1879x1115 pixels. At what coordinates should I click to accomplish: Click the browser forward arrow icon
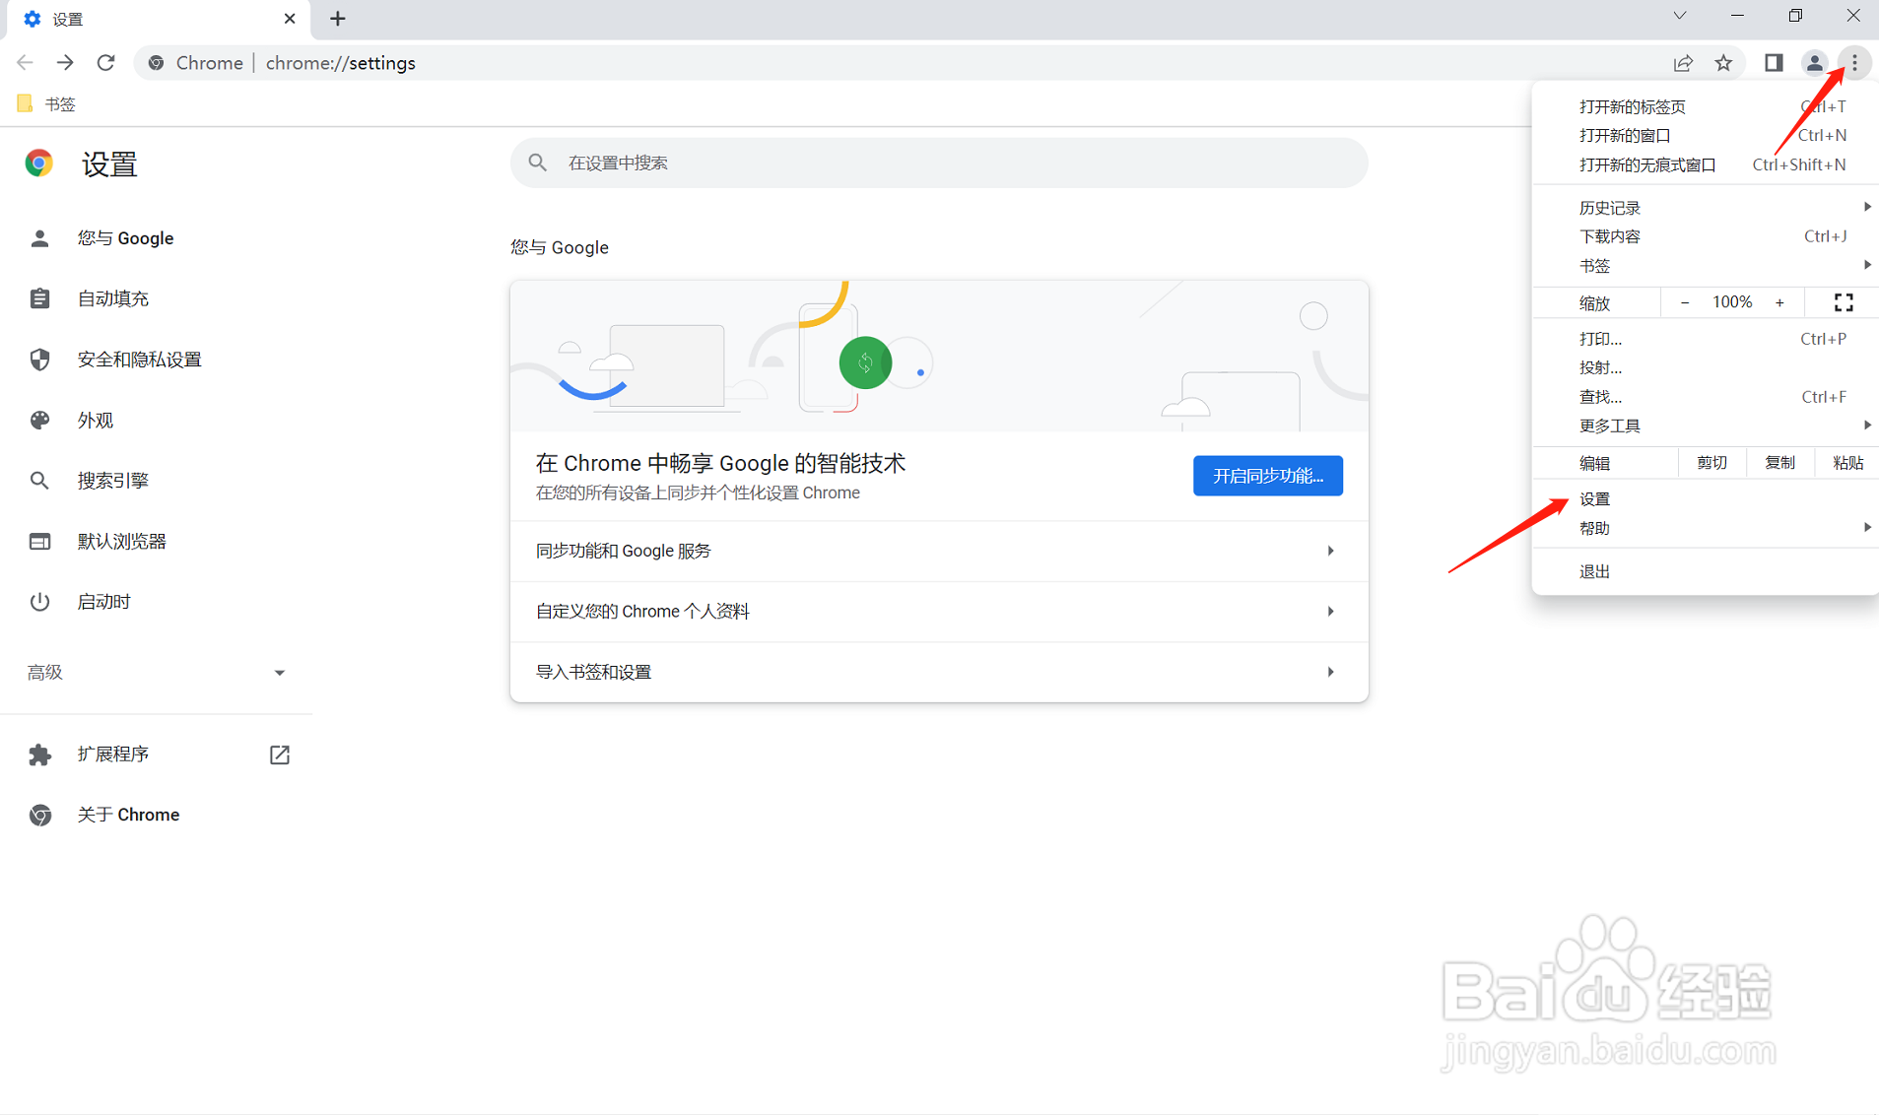coord(65,63)
